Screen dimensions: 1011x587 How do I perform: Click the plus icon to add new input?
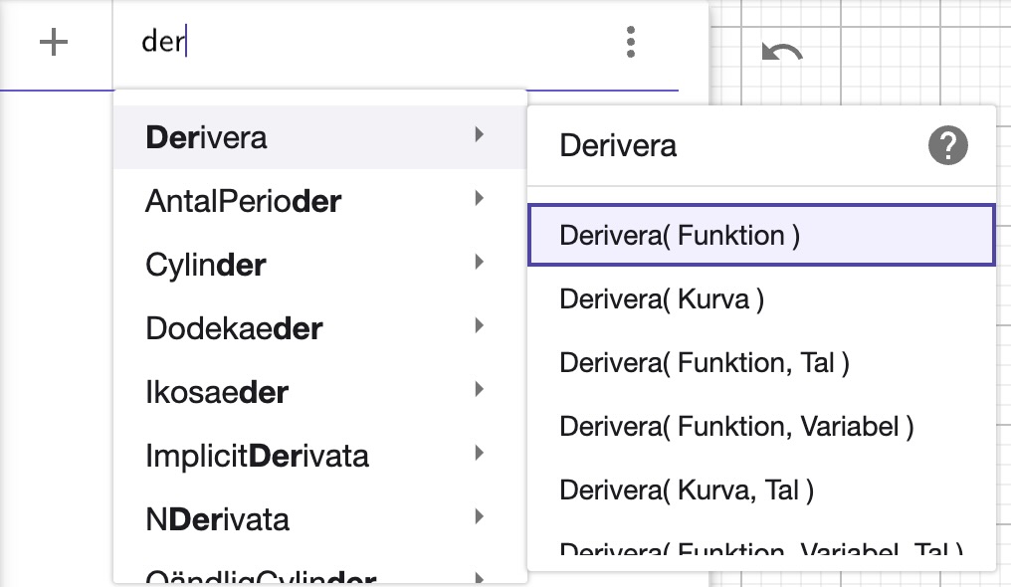tap(54, 42)
